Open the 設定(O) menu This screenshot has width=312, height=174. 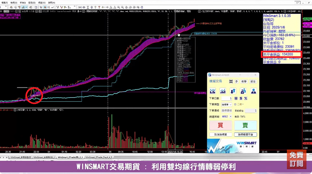(x=32, y=3)
